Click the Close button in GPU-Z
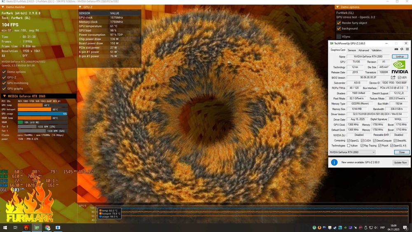The image size is (412, 232). coord(401,152)
